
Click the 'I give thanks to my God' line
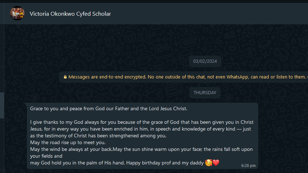pos(142,122)
